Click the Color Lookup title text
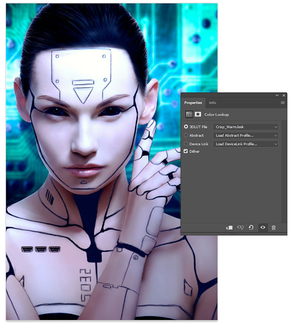 (x=217, y=115)
